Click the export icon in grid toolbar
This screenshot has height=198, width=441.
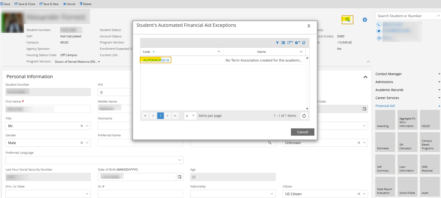point(289,43)
